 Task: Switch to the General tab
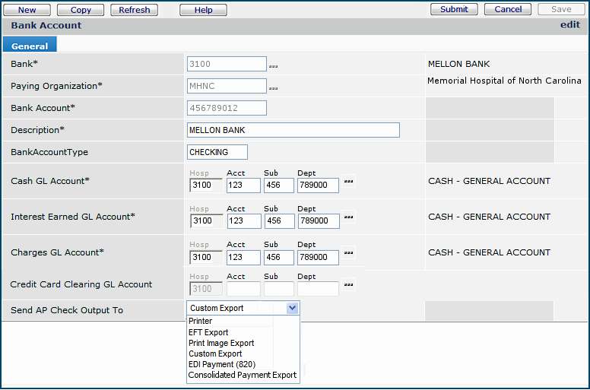[x=30, y=46]
